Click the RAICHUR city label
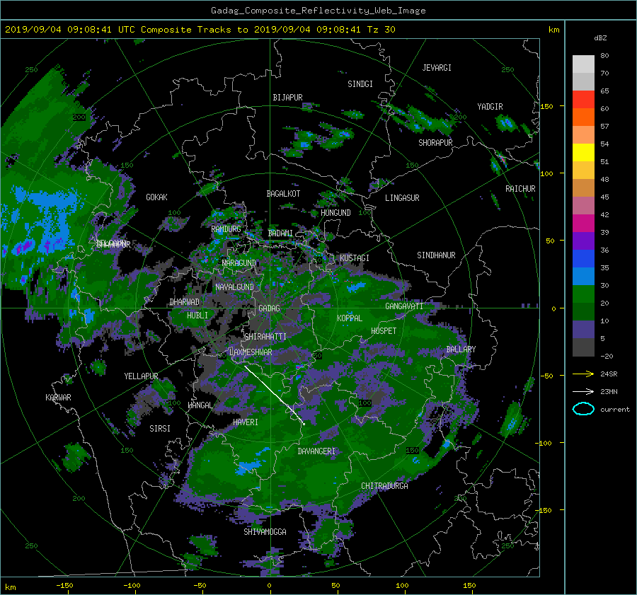The image size is (637, 595). coord(520,189)
